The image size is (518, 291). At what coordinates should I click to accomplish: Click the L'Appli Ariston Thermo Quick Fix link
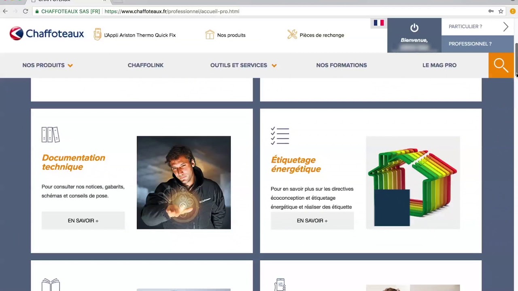pos(140,35)
